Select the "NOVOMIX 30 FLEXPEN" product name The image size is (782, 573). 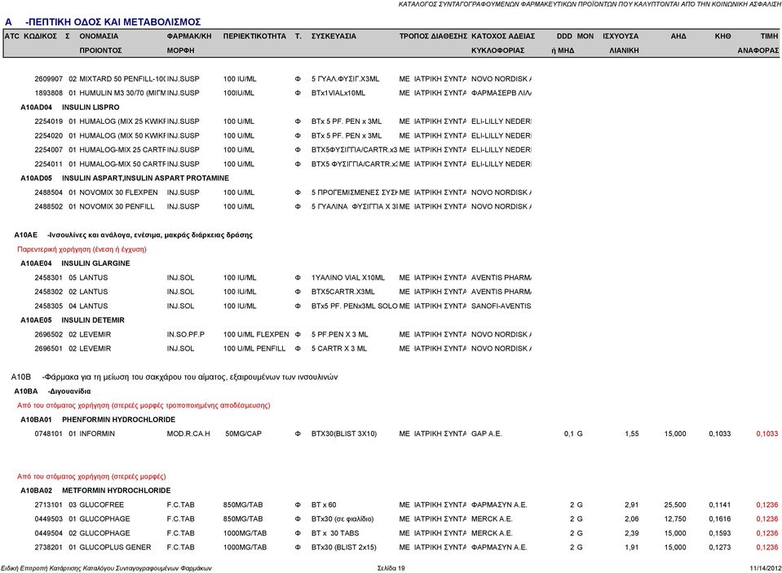point(119,192)
